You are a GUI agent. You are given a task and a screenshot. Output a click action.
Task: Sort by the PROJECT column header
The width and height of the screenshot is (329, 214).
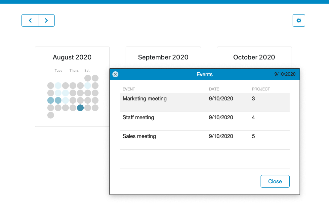pyautogui.click(x=261, y=89)
